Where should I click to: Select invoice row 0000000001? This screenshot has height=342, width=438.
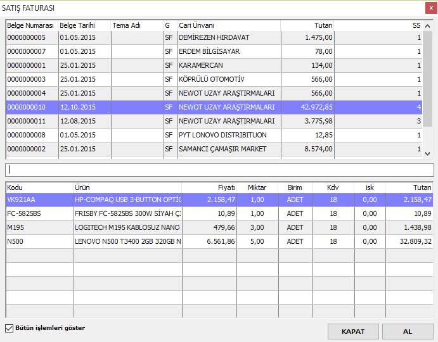tap(214, 66)
